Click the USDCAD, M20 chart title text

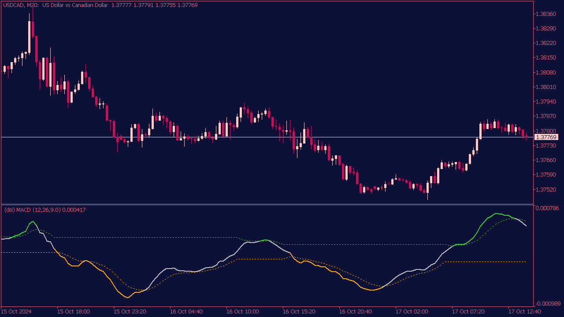click(x=100, y=5)
